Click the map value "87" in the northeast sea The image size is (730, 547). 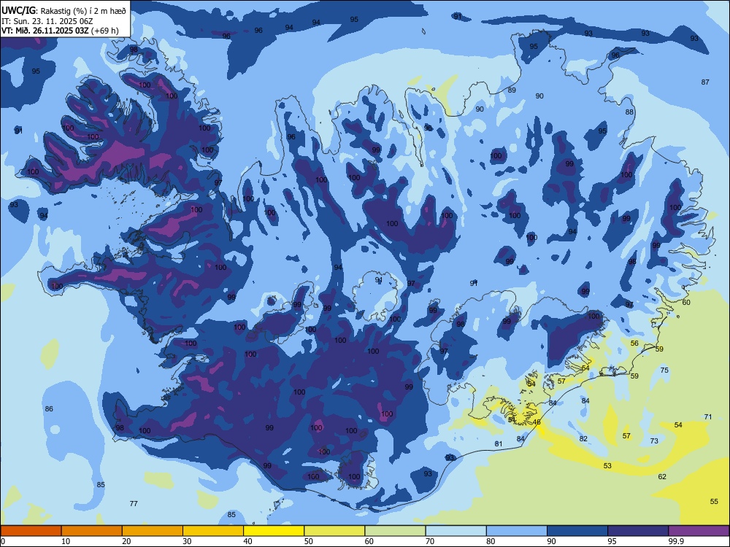tap(705, 82)
